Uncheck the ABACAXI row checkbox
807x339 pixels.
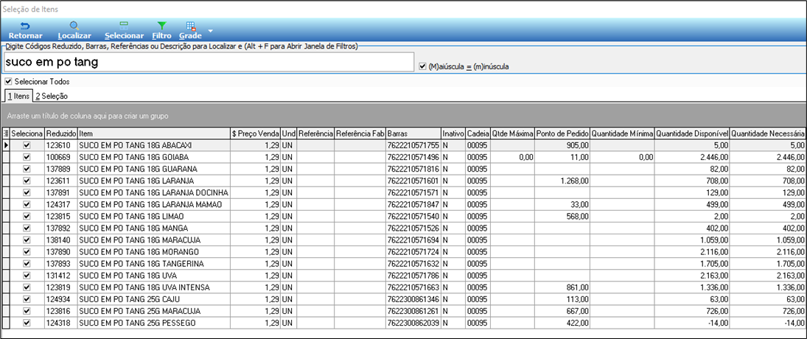pos(27,146)
